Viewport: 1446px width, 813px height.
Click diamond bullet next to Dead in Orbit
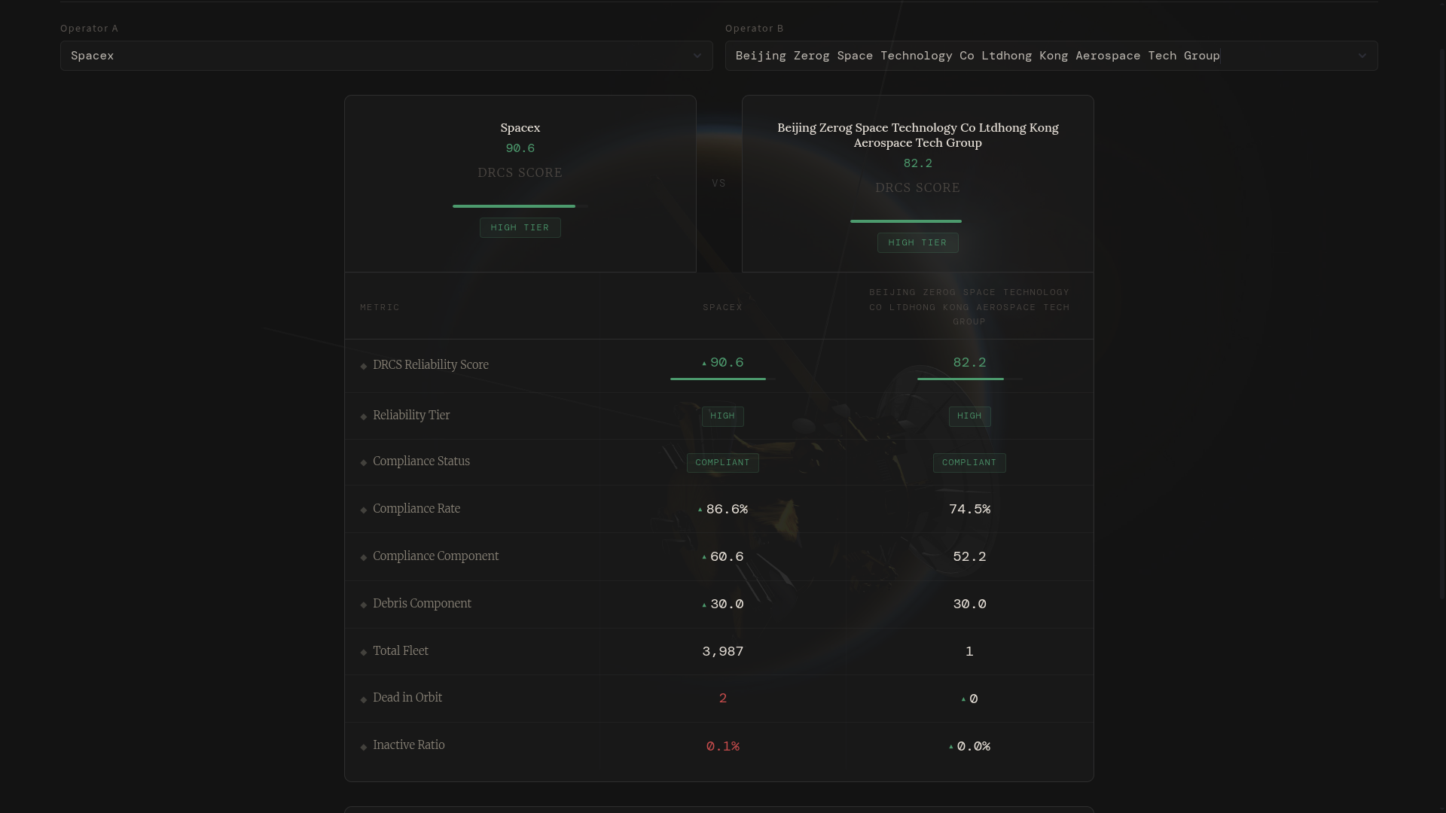364,699
